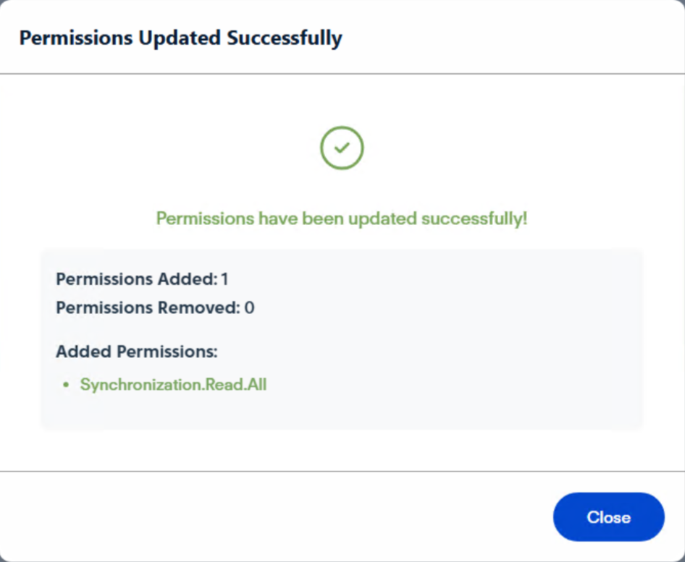The height and width of the screenshot is (562, 685).
Task: Click the "Added Permissions:" heading
Action: tap(137, 352)
